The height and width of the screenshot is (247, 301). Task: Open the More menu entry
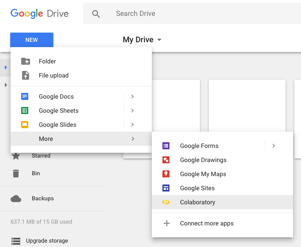(x=81, y=139)
